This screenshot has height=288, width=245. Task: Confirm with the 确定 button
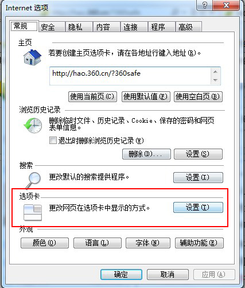click(x=121, y=275)
